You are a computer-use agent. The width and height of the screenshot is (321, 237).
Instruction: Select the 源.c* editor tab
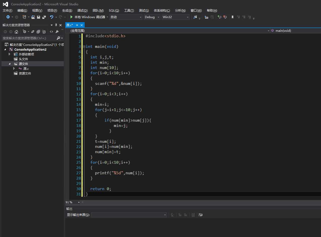pos(70,25)
